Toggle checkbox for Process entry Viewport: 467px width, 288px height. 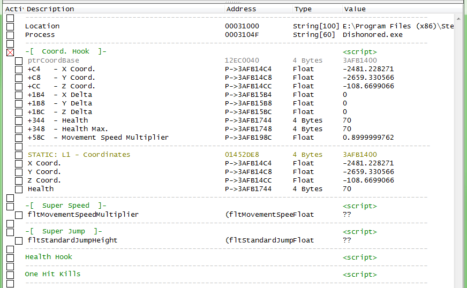[x=10, y=35]
